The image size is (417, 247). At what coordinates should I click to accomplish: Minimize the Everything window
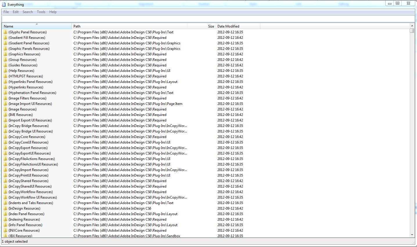390,3
